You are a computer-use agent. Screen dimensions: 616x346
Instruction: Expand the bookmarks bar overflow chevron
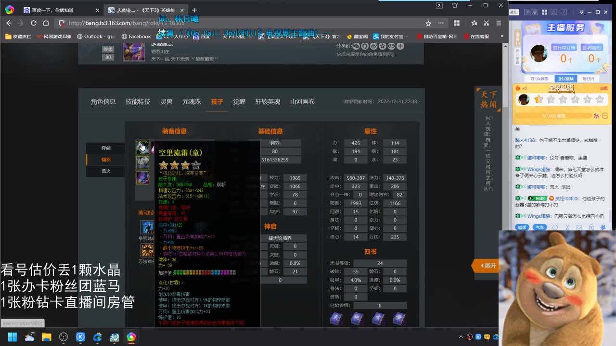[502, 36]
